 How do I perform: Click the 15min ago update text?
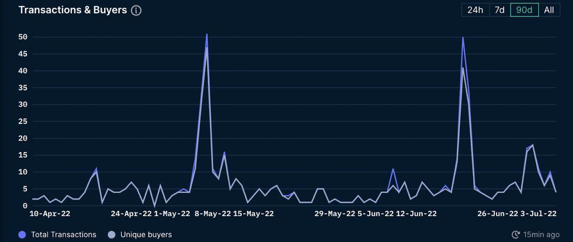(x=541, y=234)
